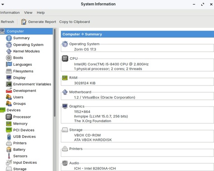Click the CPU chip icon in summary pane
Image resolution: width=214 pixels, height=171 pixels.
pos(65,58)
